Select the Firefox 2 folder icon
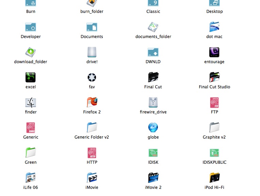This screenshot has height=196, width=260. (92, 102)
